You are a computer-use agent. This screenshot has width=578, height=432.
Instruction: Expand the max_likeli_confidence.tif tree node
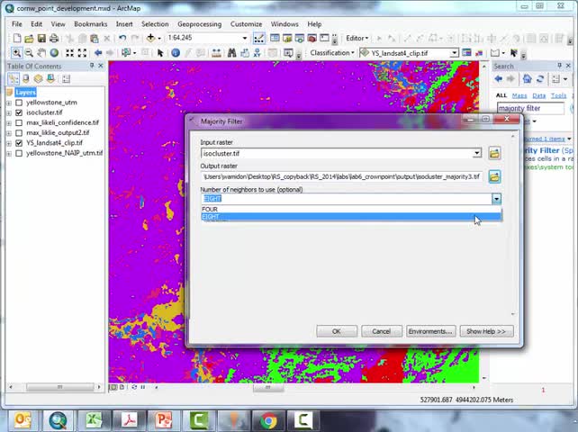(x=9, y=123)
